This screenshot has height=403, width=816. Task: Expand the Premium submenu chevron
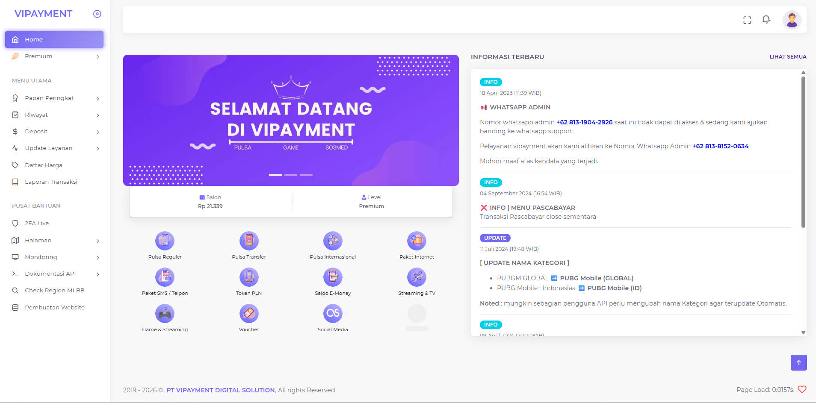(98, 56)
